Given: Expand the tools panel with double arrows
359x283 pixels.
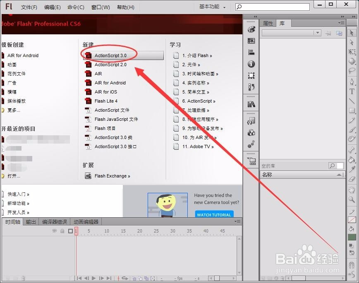Looking at the screenshot, I should [354, 17].
